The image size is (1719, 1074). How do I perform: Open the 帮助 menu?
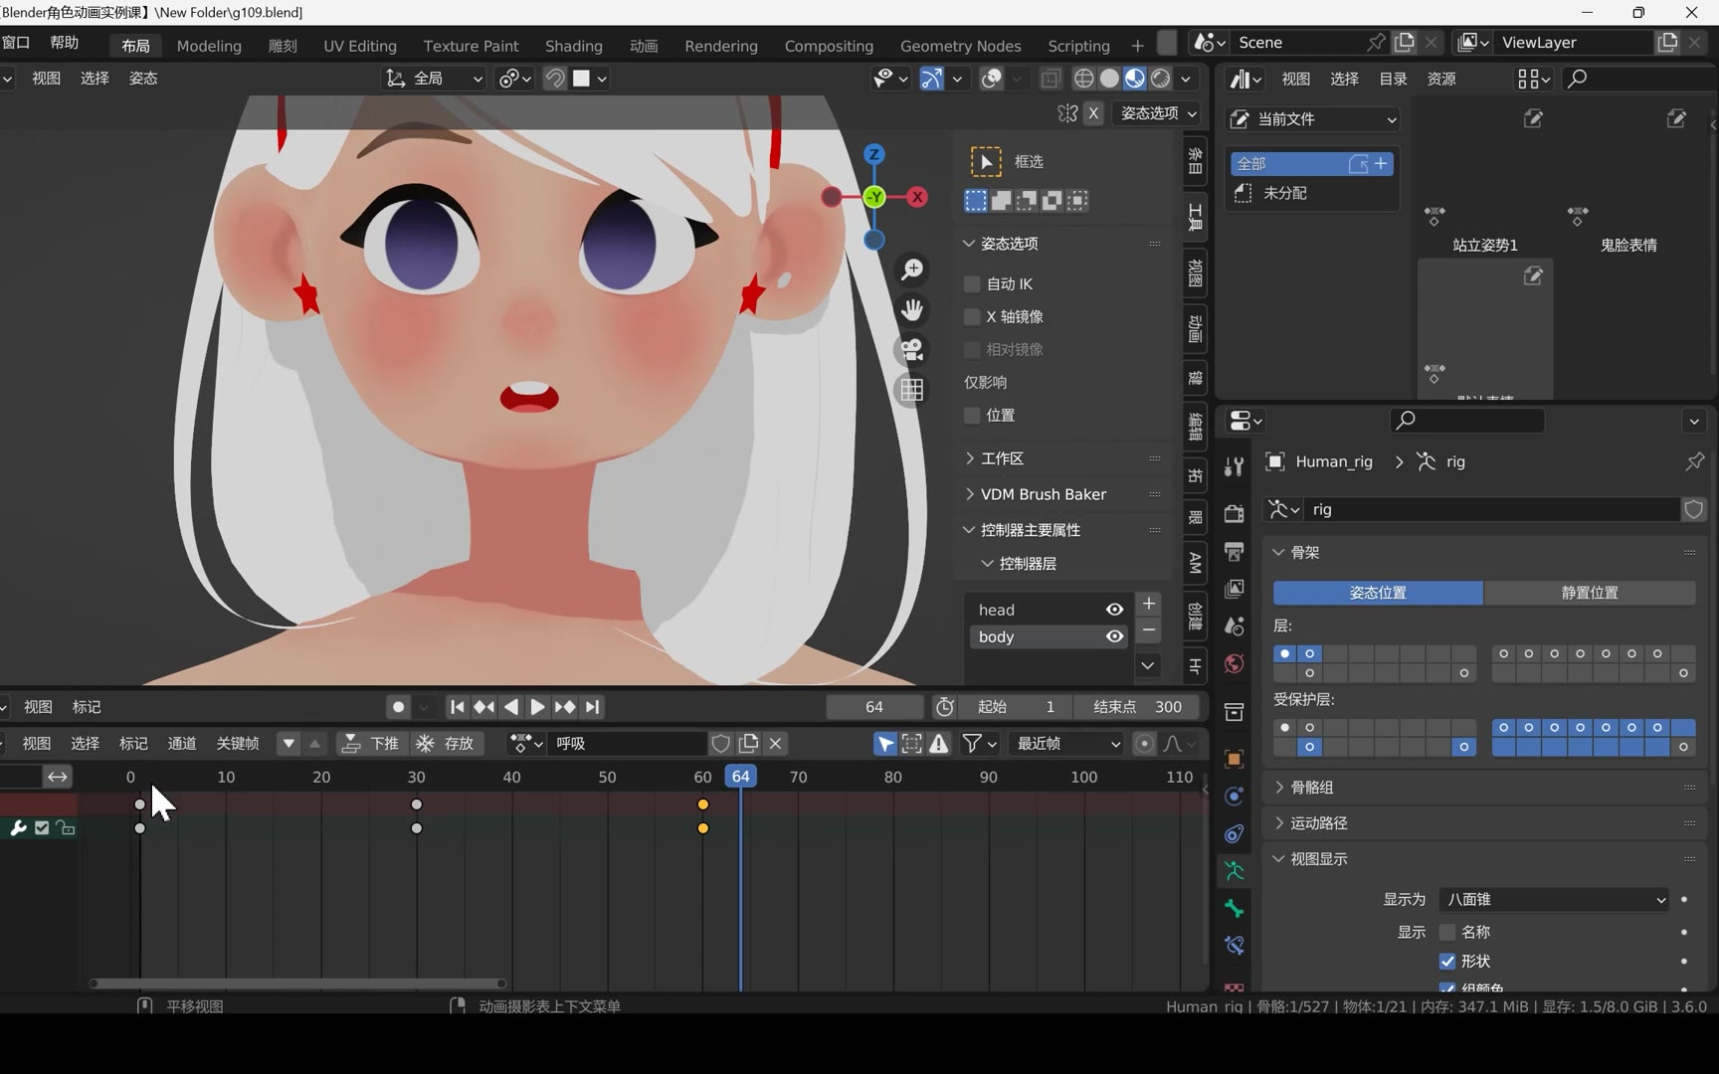(65, 42)
